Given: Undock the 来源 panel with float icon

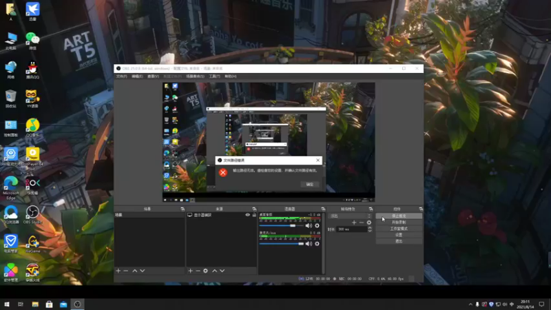Looking at the screenshot, I should 254,209.
